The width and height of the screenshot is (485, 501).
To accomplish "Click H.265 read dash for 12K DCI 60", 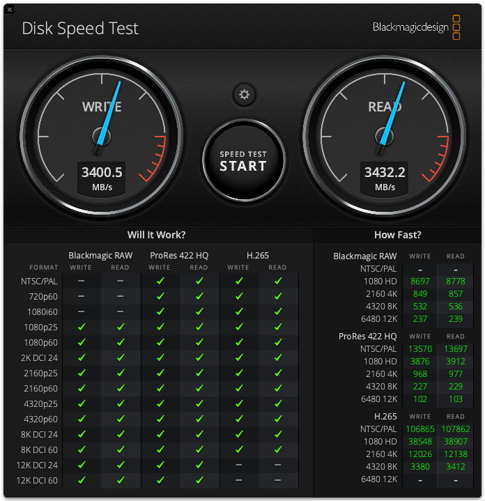I will 277,480.
